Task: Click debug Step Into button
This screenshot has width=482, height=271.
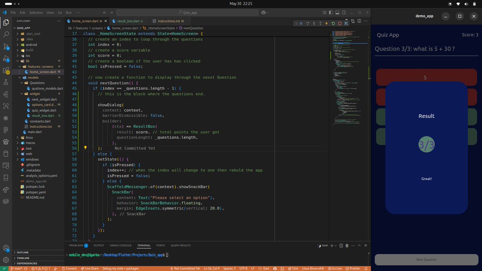Action: click(314, 23)
